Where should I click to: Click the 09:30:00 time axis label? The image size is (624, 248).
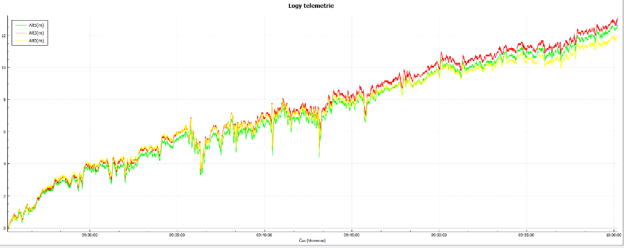pyautogui.click(x=89, y=234)
